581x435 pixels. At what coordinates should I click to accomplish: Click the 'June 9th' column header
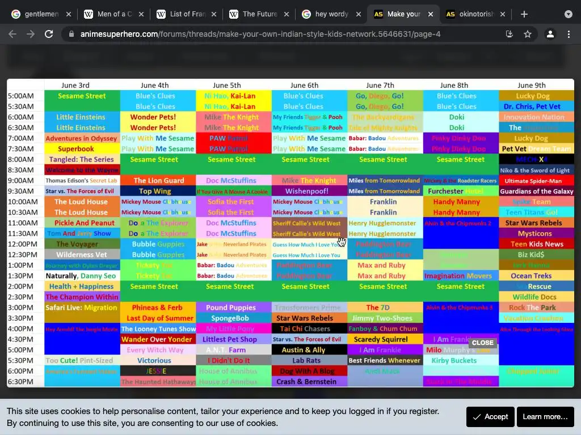531,85
